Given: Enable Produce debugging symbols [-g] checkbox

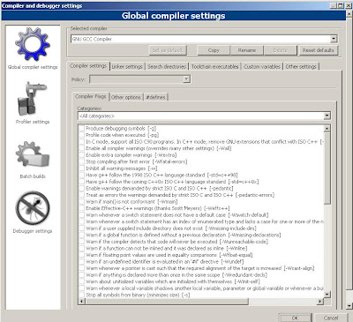Looking at the screenshot, I should 81,129.
